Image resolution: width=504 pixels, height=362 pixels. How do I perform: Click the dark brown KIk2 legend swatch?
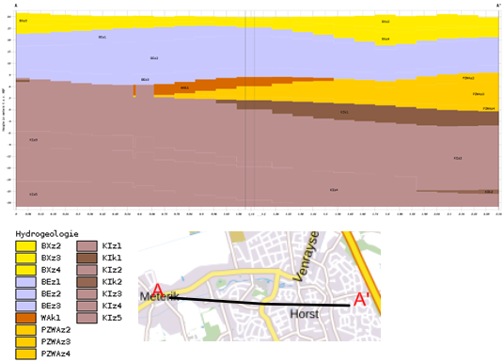87,282
